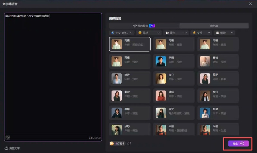
Task: Open the 廣告 scenario dropdown
Action: pyautogui.click(x=176, y=33)
